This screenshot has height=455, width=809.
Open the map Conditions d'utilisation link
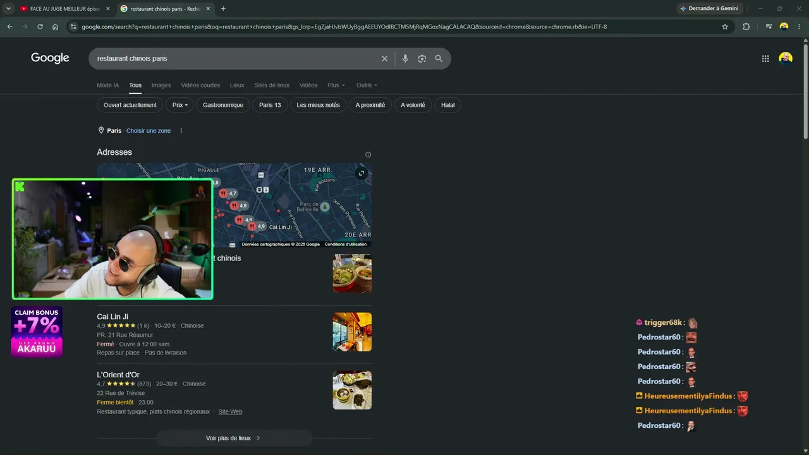point(346,245)
